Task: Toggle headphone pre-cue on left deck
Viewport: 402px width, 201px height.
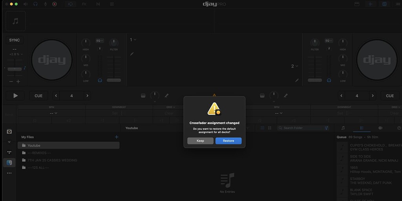Action: [x=100, y=80]
